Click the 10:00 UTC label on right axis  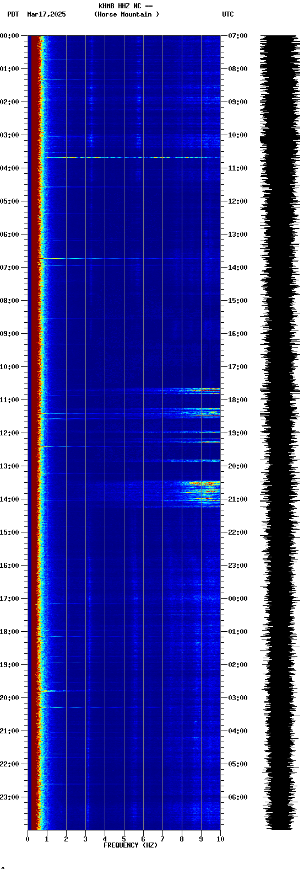click(238, 135)
